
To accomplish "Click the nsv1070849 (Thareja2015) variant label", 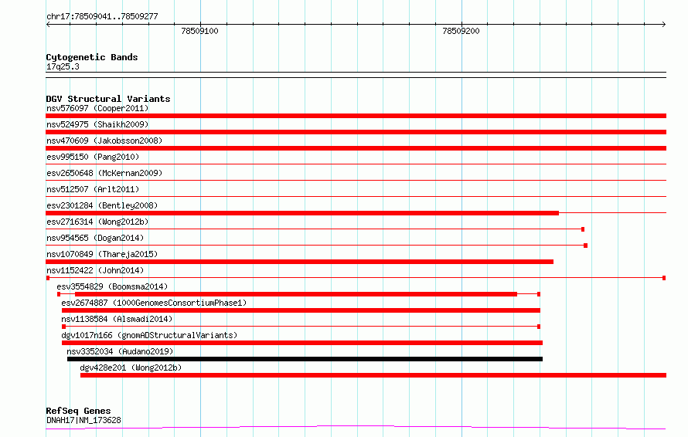I will pyautogui.click(x=102, y=254).
